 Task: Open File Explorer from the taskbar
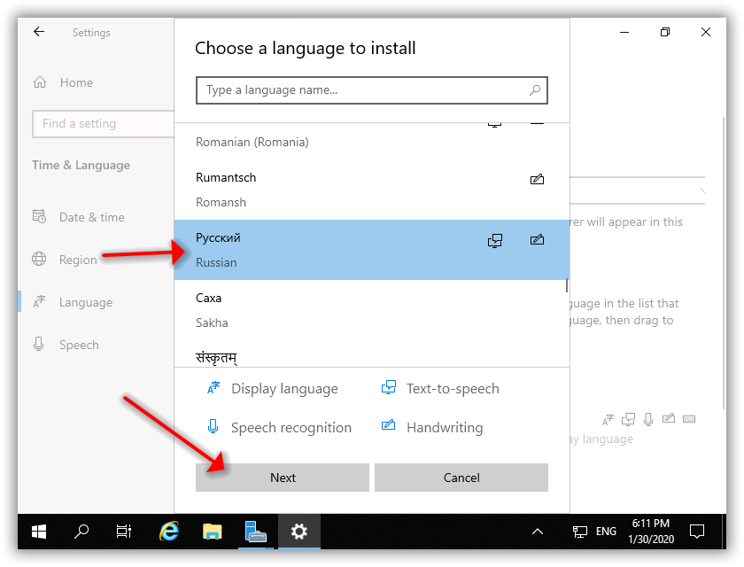pyautogui.click(x=212, y=532)
